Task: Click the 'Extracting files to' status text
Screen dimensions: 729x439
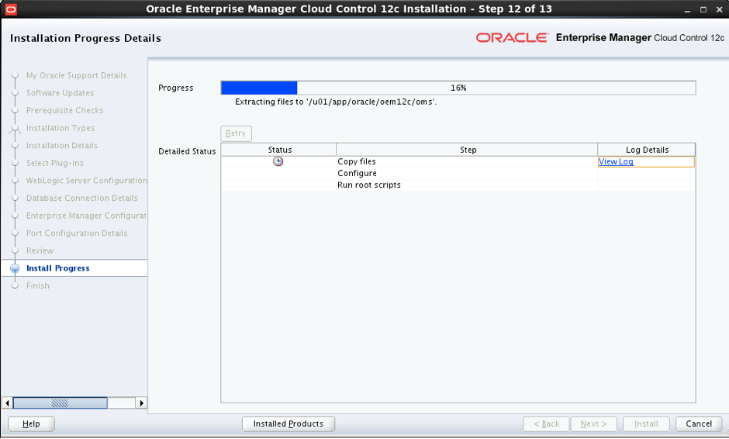Action: pos(336,102)
